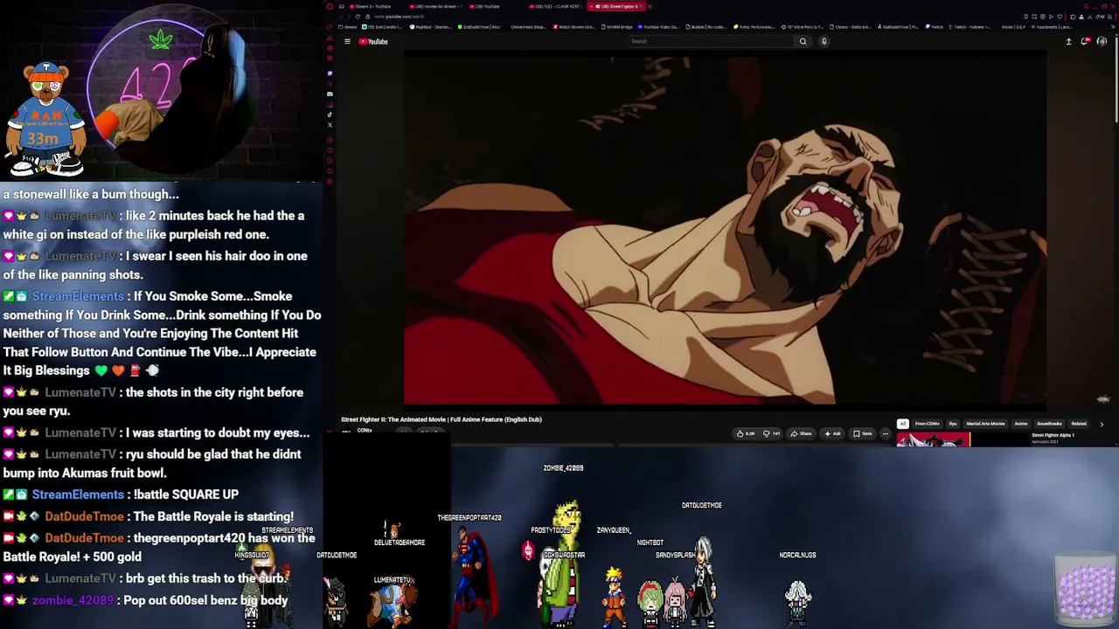Like the Street Fighter II video
The image size is (1119, 629).
[x=746, y=433]
